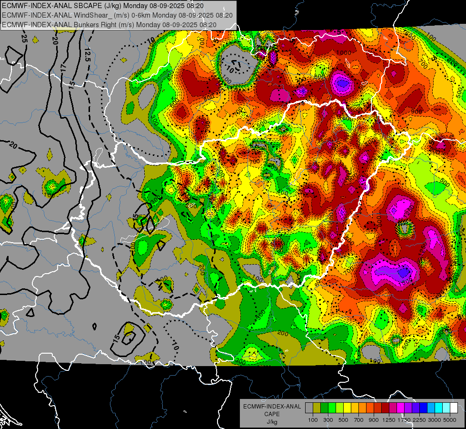Viewport: 466px width, 429px height.
Task: Click the sky blue swatch left of 3000
Action: point(431,408)
